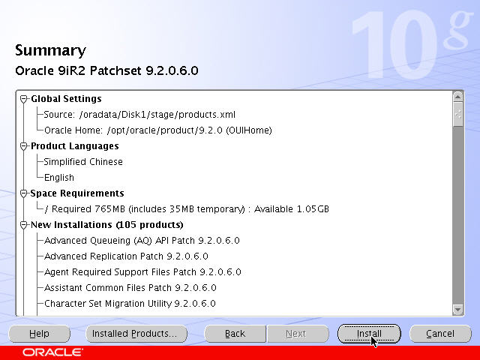480x360 pixels.
Task: Open the Installed Products dialog
Action: point(136,333)
